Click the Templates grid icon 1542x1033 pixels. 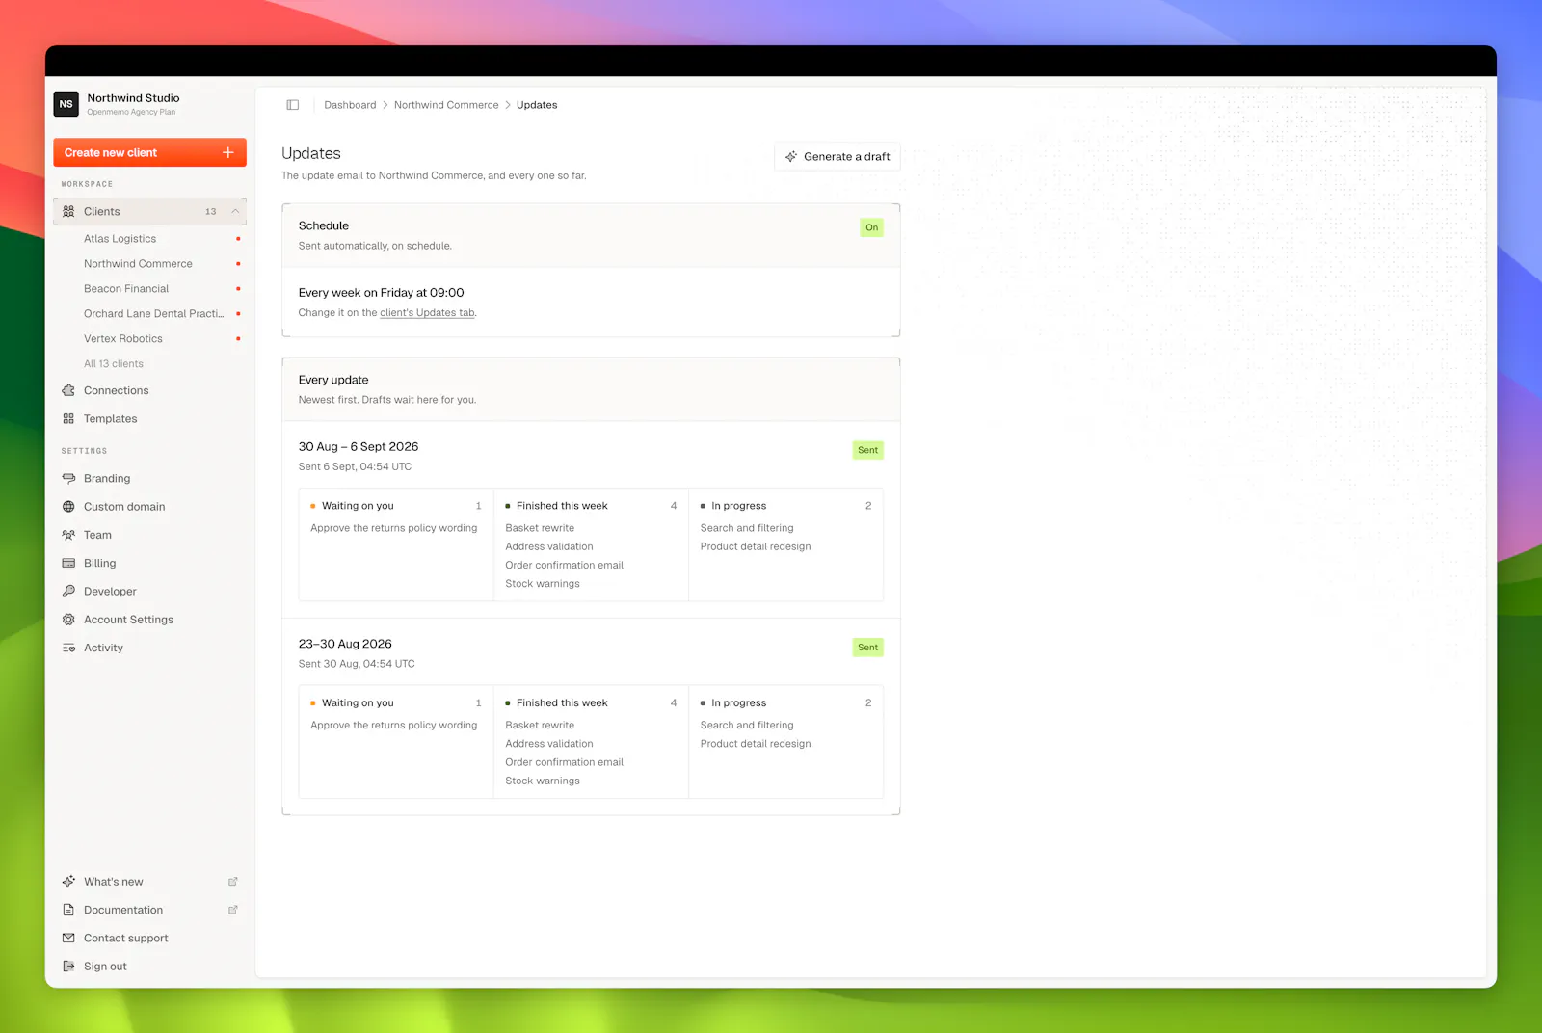tap(68, 419)
